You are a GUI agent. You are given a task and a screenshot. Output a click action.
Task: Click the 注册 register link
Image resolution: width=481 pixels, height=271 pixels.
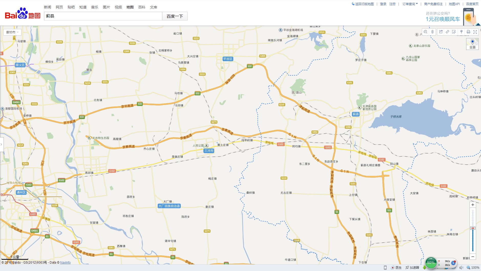392,4
